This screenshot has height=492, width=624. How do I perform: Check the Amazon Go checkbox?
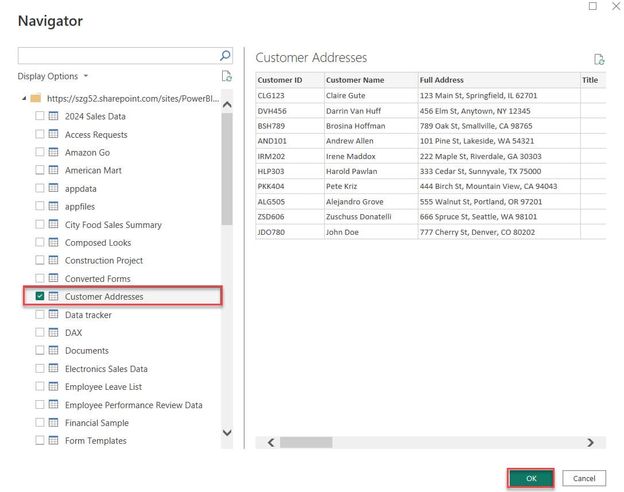(x=40, y=152)
